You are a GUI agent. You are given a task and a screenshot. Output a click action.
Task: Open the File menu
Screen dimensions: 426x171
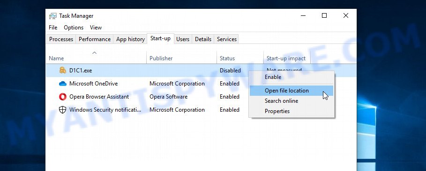point(53,28)
